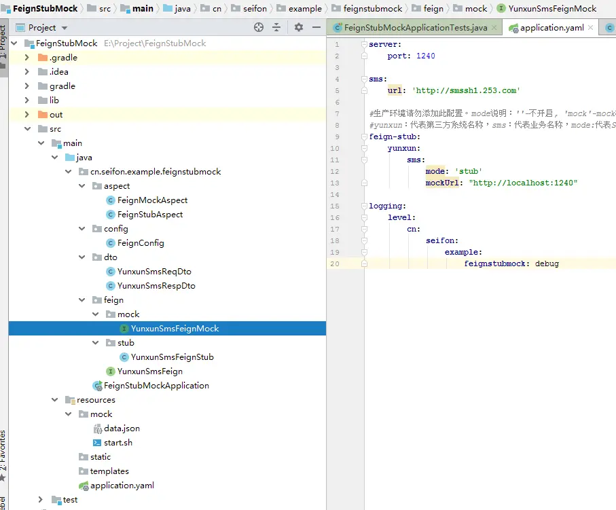Click the data.json file icon
This screenshot has width=616, height=510.
pyautogui.click(x=97, y=429)
